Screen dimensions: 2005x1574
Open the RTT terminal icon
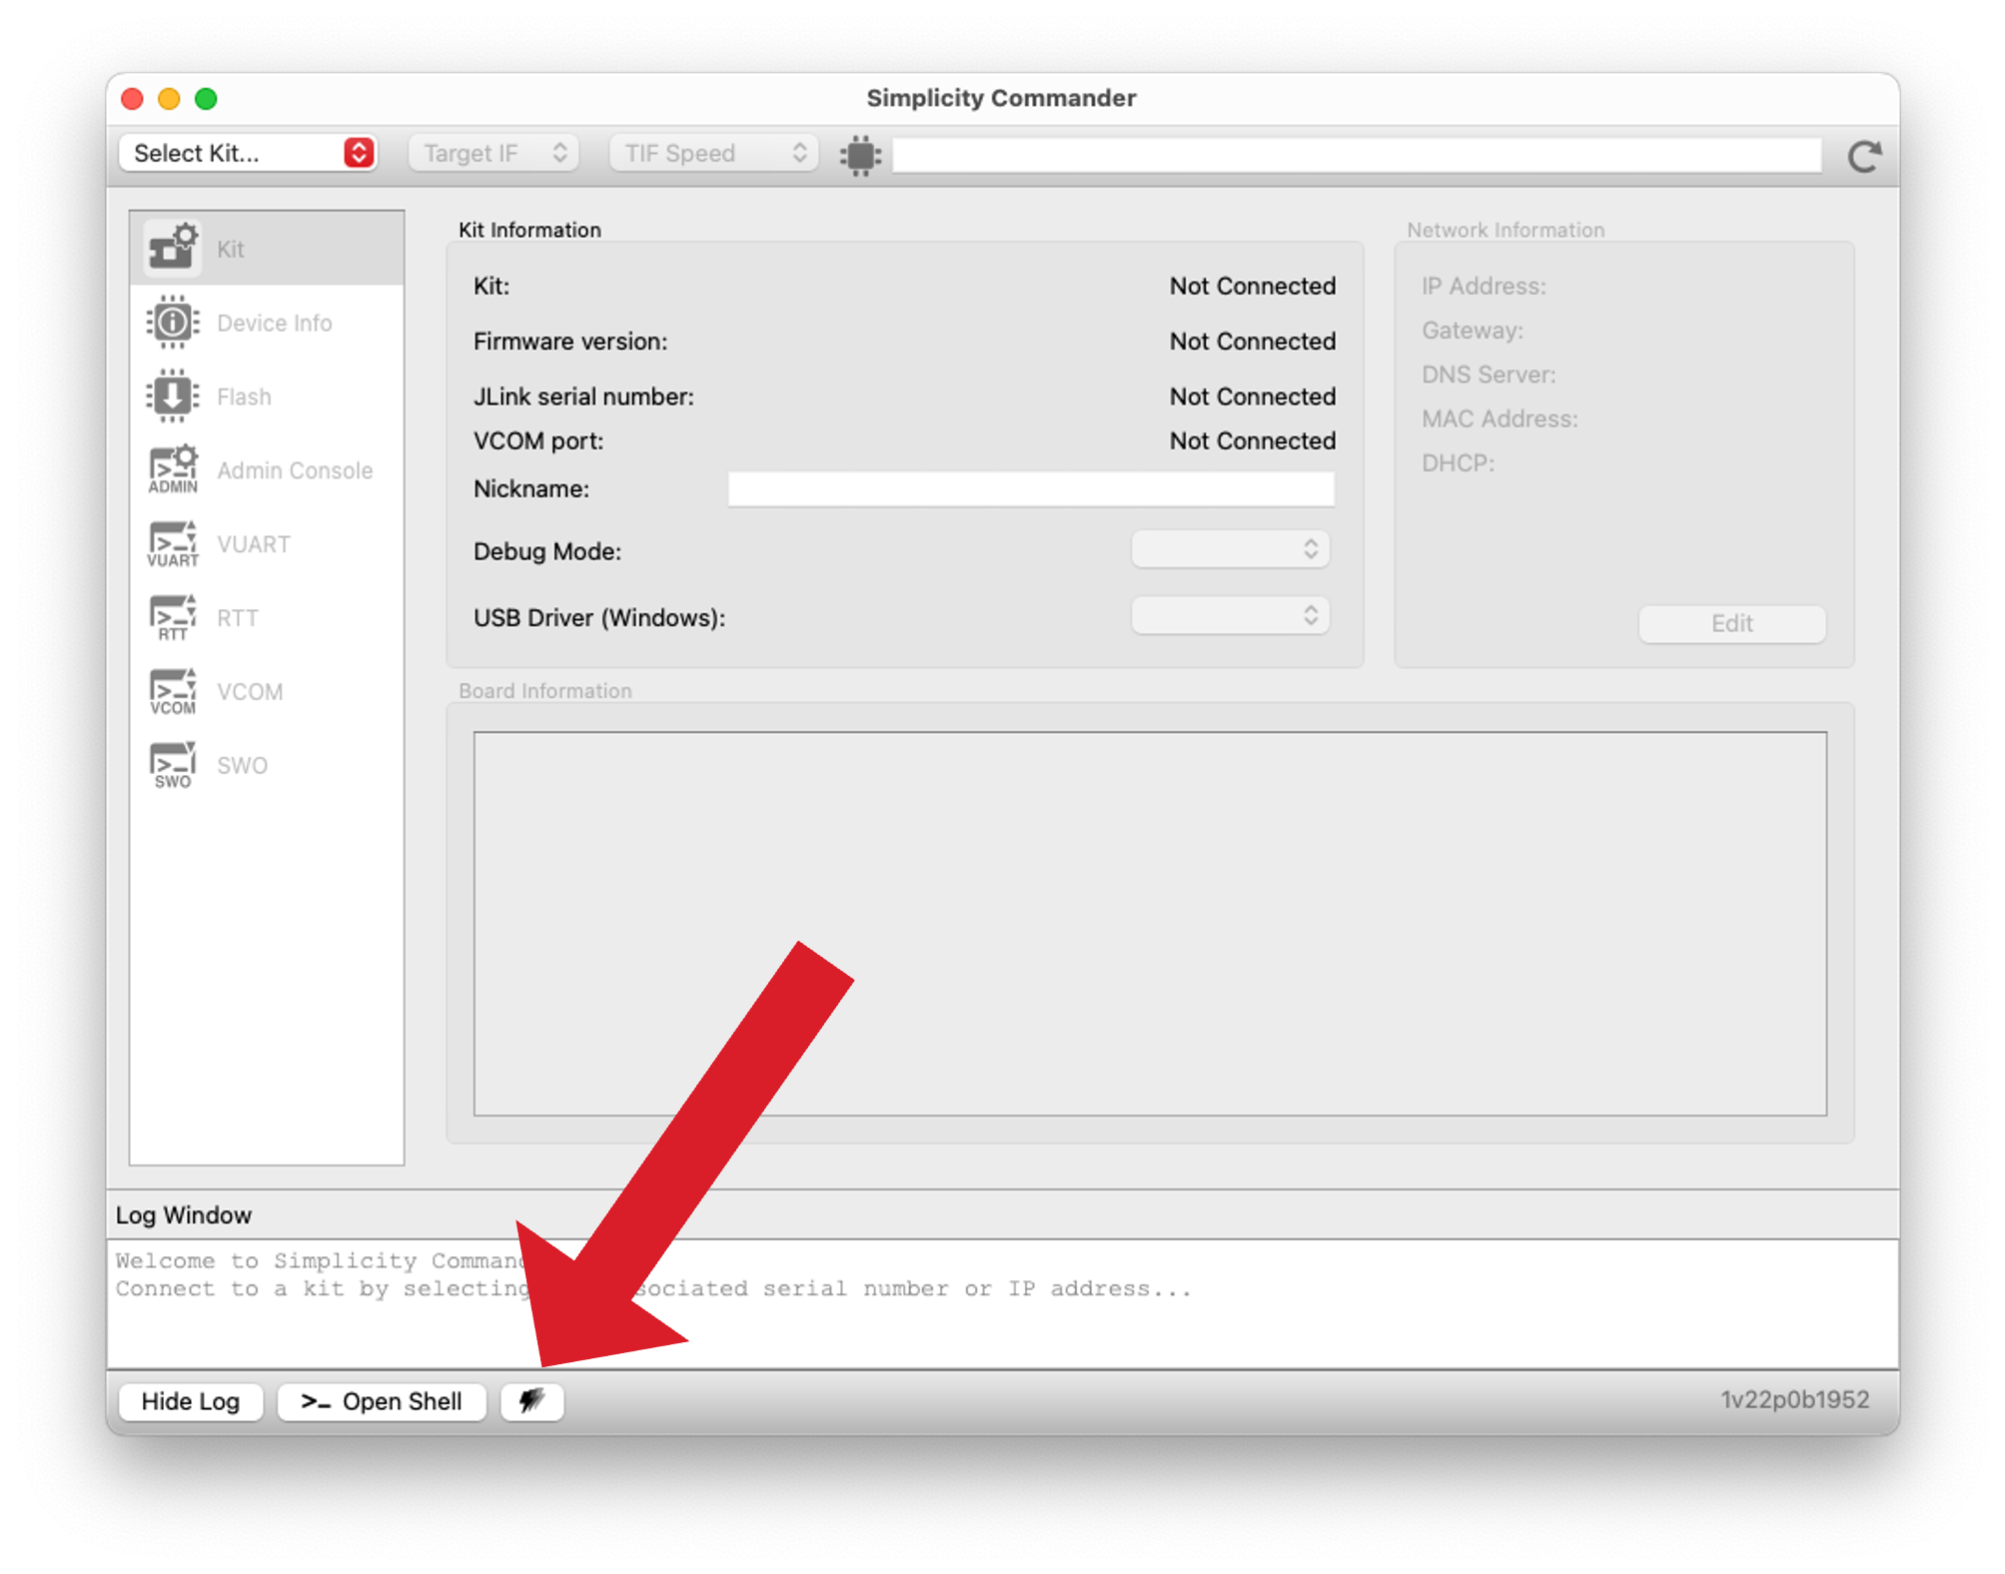coord(172,617)
